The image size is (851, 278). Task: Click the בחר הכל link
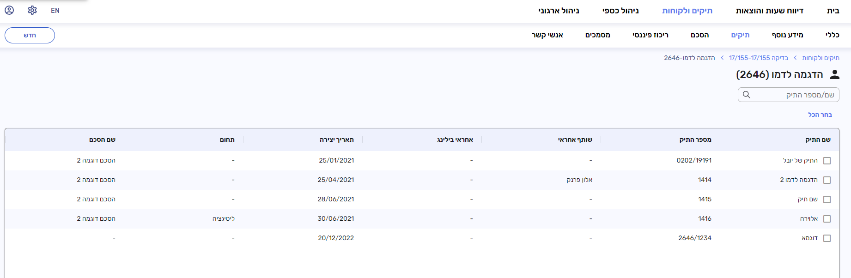pyautogui.click(x=820, y=115)
